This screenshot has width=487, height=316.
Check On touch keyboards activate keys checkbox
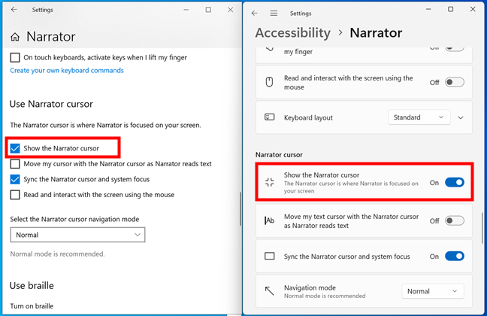15,57
